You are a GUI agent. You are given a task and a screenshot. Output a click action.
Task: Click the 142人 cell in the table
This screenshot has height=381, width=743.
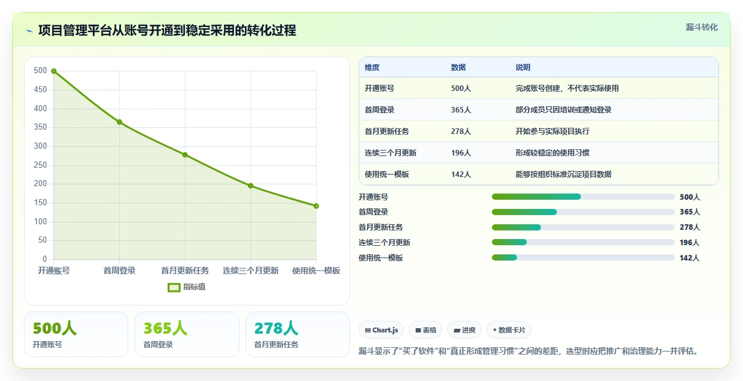click(461, 175)
